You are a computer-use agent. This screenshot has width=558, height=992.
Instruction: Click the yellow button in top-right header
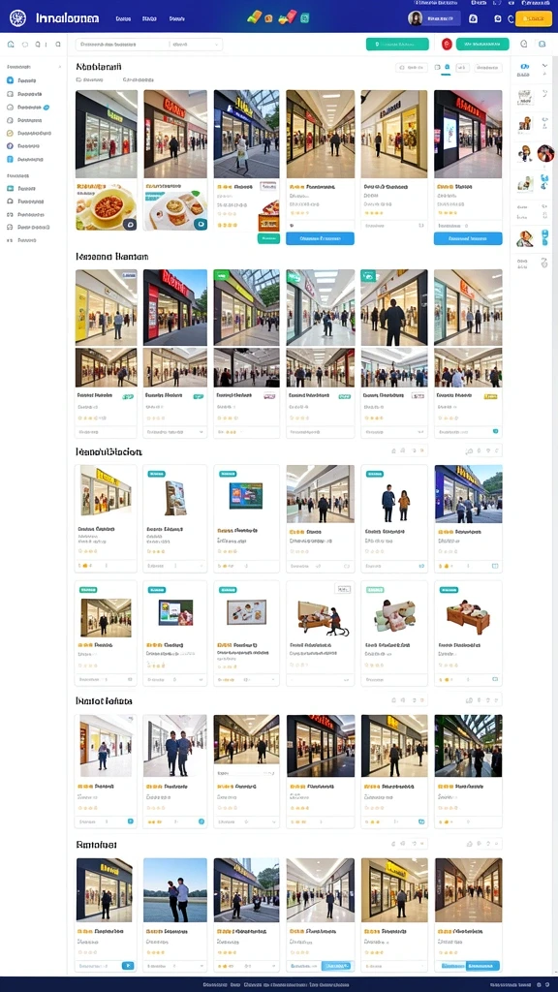(x=534, y=19)
